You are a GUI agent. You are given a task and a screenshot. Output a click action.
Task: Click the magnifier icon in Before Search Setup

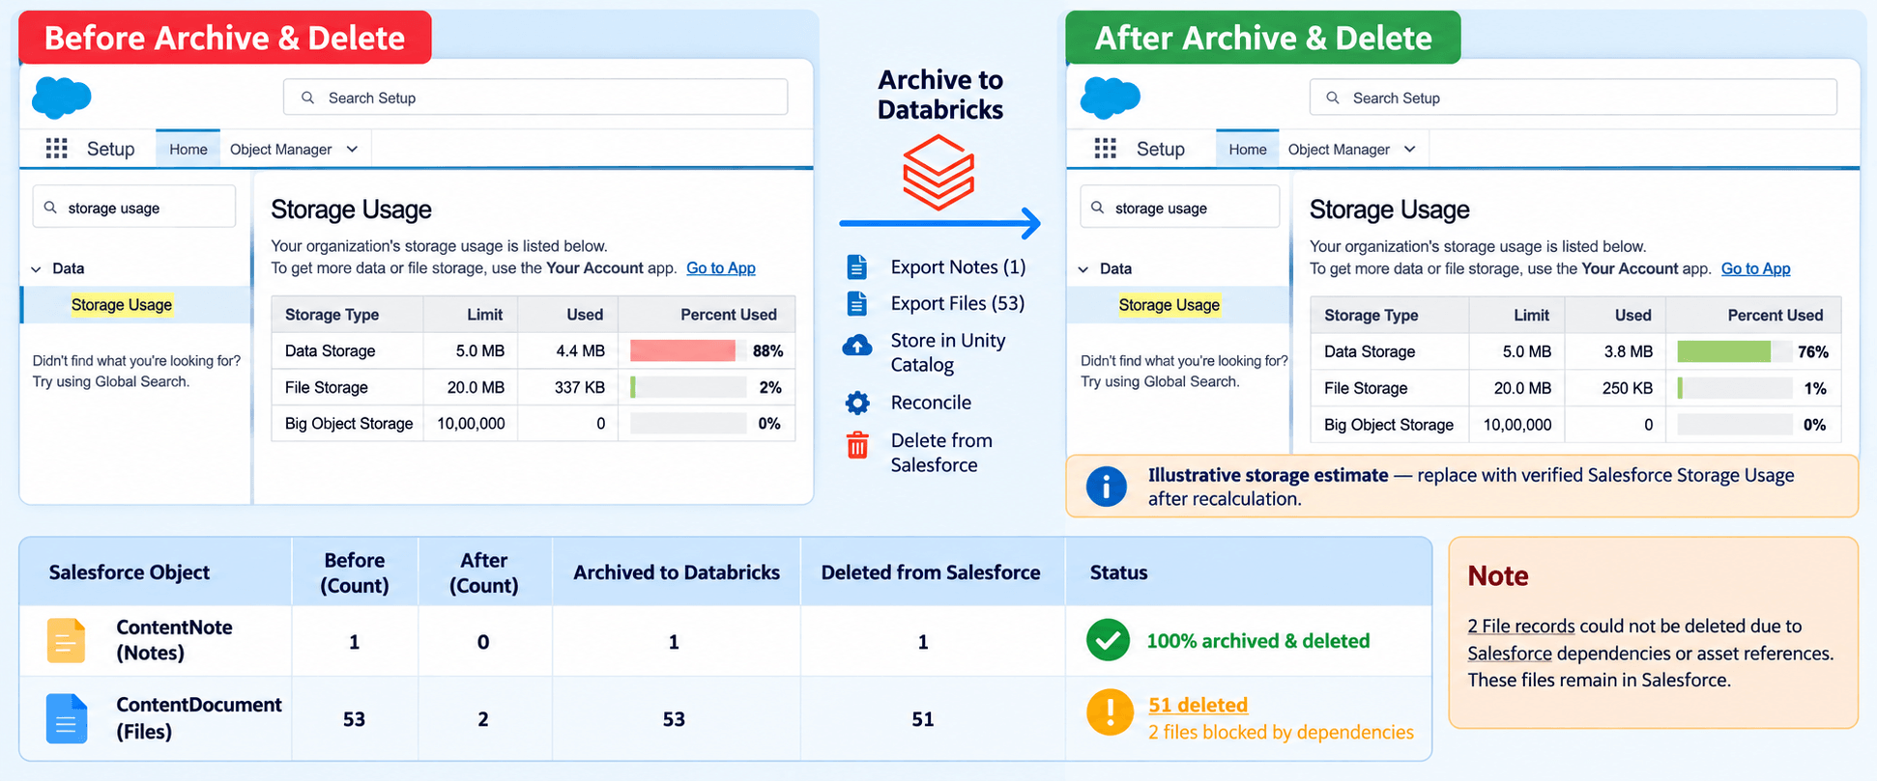coord(308,98)
